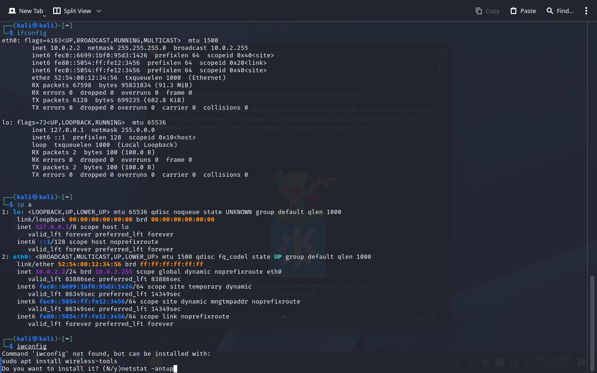Expand the Split View chevron menu
Viewport: 597px width, 373px height.
pos(98,11)
